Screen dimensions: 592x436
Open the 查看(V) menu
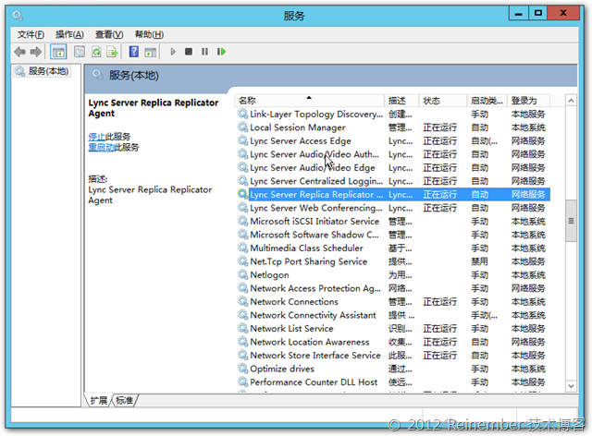[109, 35]
